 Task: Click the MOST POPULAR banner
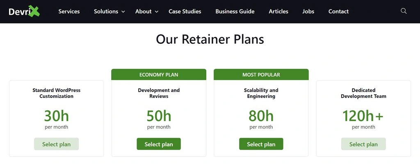(261, 74)
